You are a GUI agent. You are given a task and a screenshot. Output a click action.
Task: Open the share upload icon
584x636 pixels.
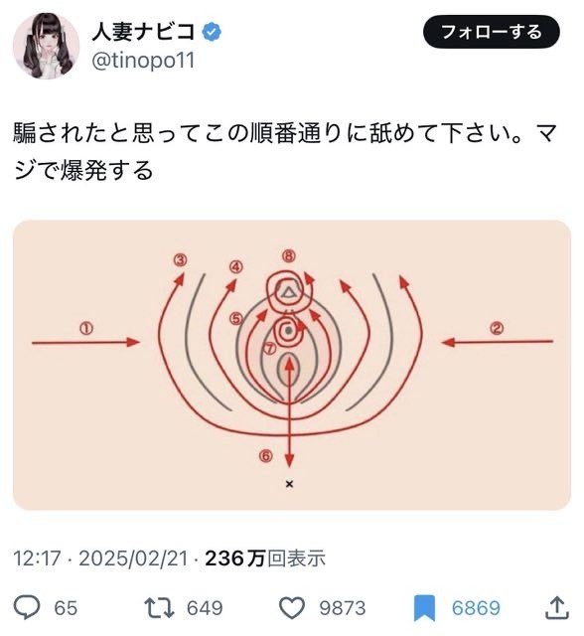click(x=557, y=607)
